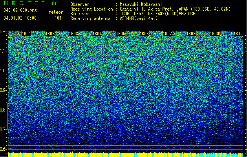Click the 1607 time marker
The height and width of the screenshot is (157, 247).
(167, 34)
